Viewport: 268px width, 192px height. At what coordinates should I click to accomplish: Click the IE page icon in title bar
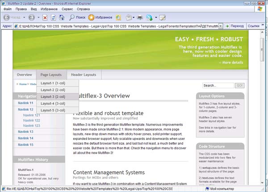click(4, 4)
